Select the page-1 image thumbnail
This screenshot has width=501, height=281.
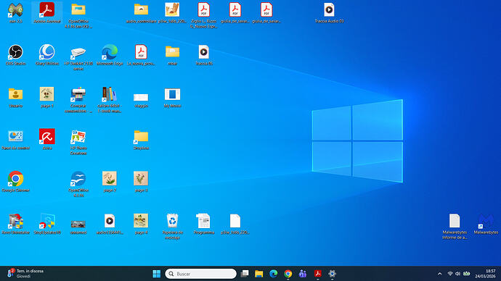coord(47,97)
